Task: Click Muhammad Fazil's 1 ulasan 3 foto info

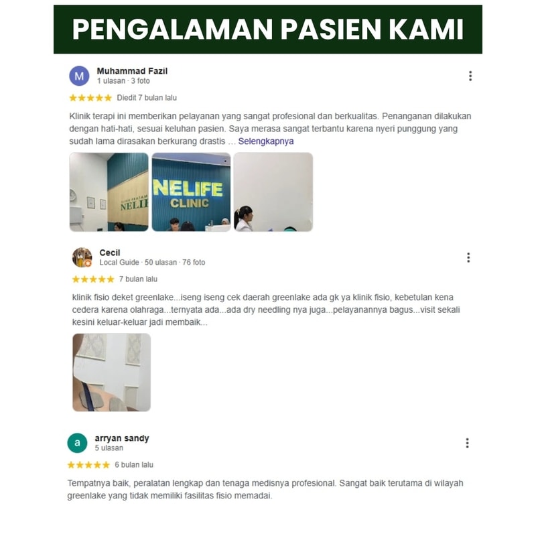Action: (123, 81)
